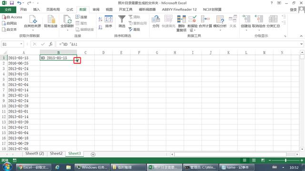Import data From Access
The width and height of the screenshot is (305, 171).
click(x=12, y=17)
